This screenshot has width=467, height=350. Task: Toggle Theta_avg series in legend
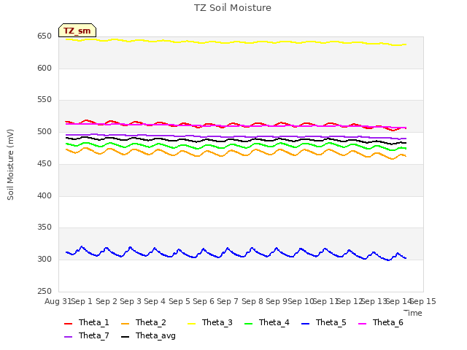tap(148, 335)
